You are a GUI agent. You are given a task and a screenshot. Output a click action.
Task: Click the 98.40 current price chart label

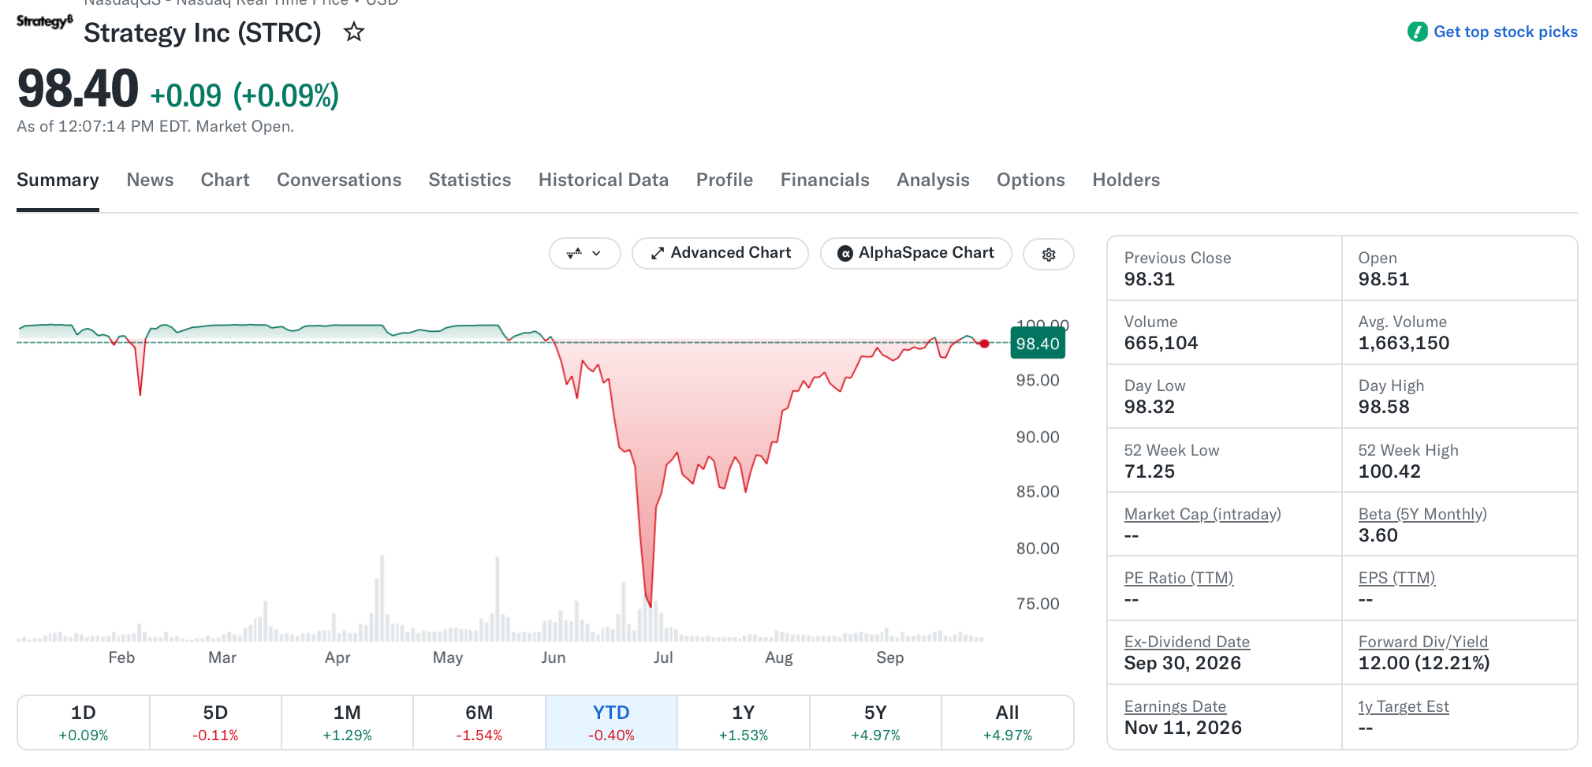pos(1038,344)
